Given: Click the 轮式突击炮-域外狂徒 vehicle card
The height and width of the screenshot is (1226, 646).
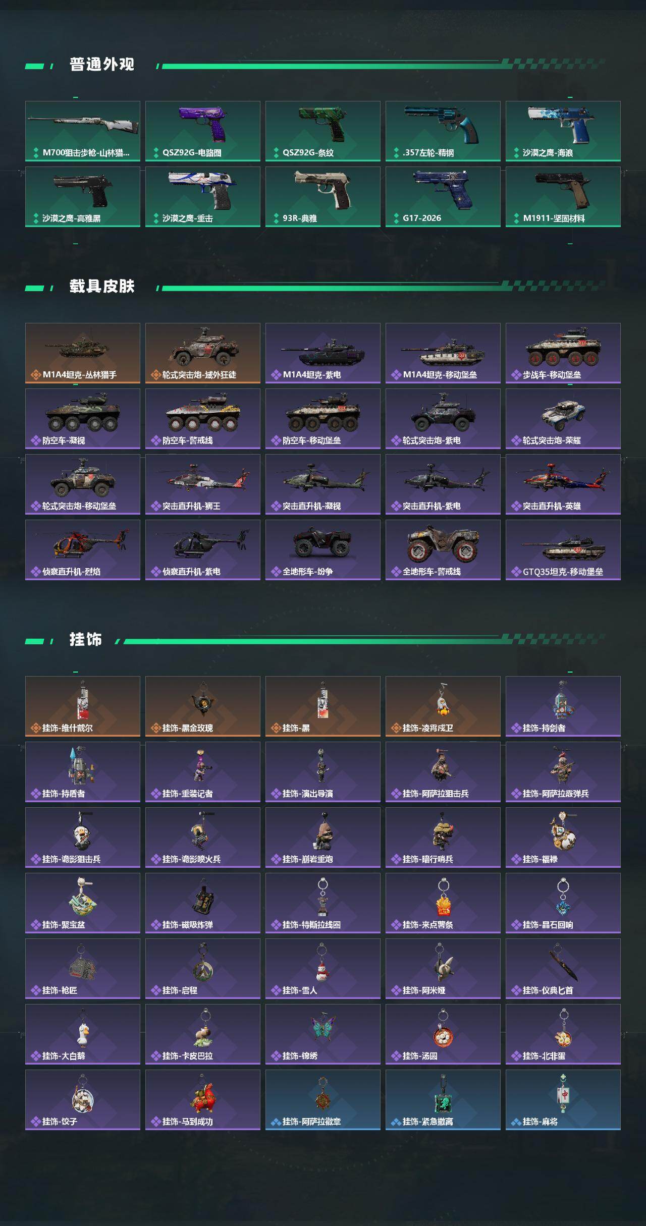Looking at the screenshot, I should pos(203,353).
